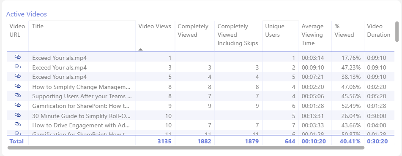Open link icon for 30 Minute Guide row

[x=17, y=115]
